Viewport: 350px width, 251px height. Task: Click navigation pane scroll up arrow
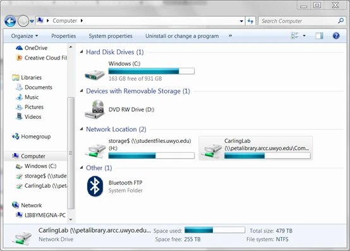pos(71,47)
